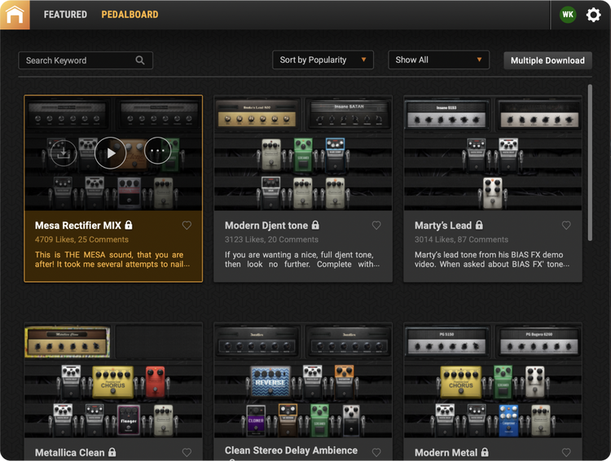
Task: Click the Multiple Download button
Action: tap(547, 60)
